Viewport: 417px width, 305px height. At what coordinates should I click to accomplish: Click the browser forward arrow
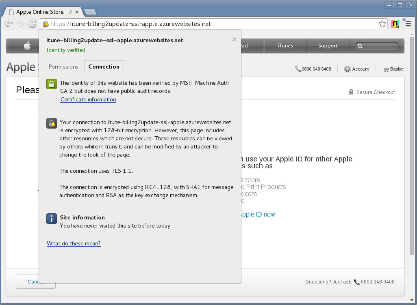(20, 24)
